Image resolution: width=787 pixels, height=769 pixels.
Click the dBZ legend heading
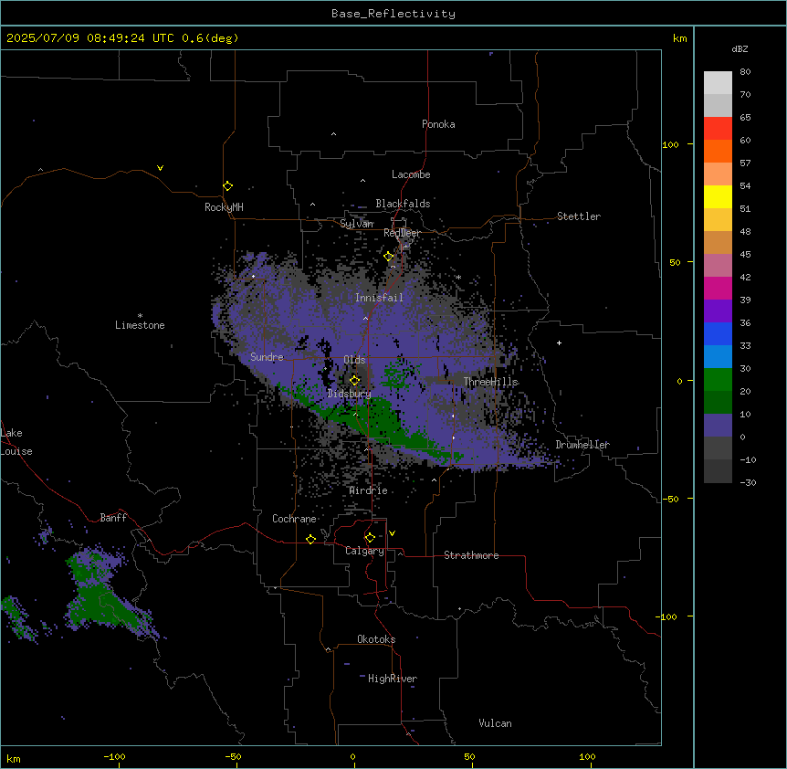click(740, 48)
